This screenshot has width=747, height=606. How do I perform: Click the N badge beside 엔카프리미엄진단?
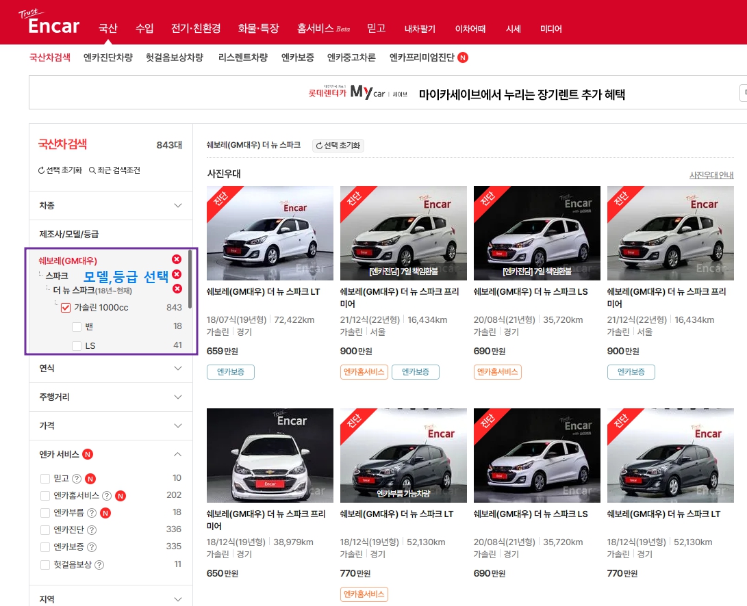click(463, 57)
